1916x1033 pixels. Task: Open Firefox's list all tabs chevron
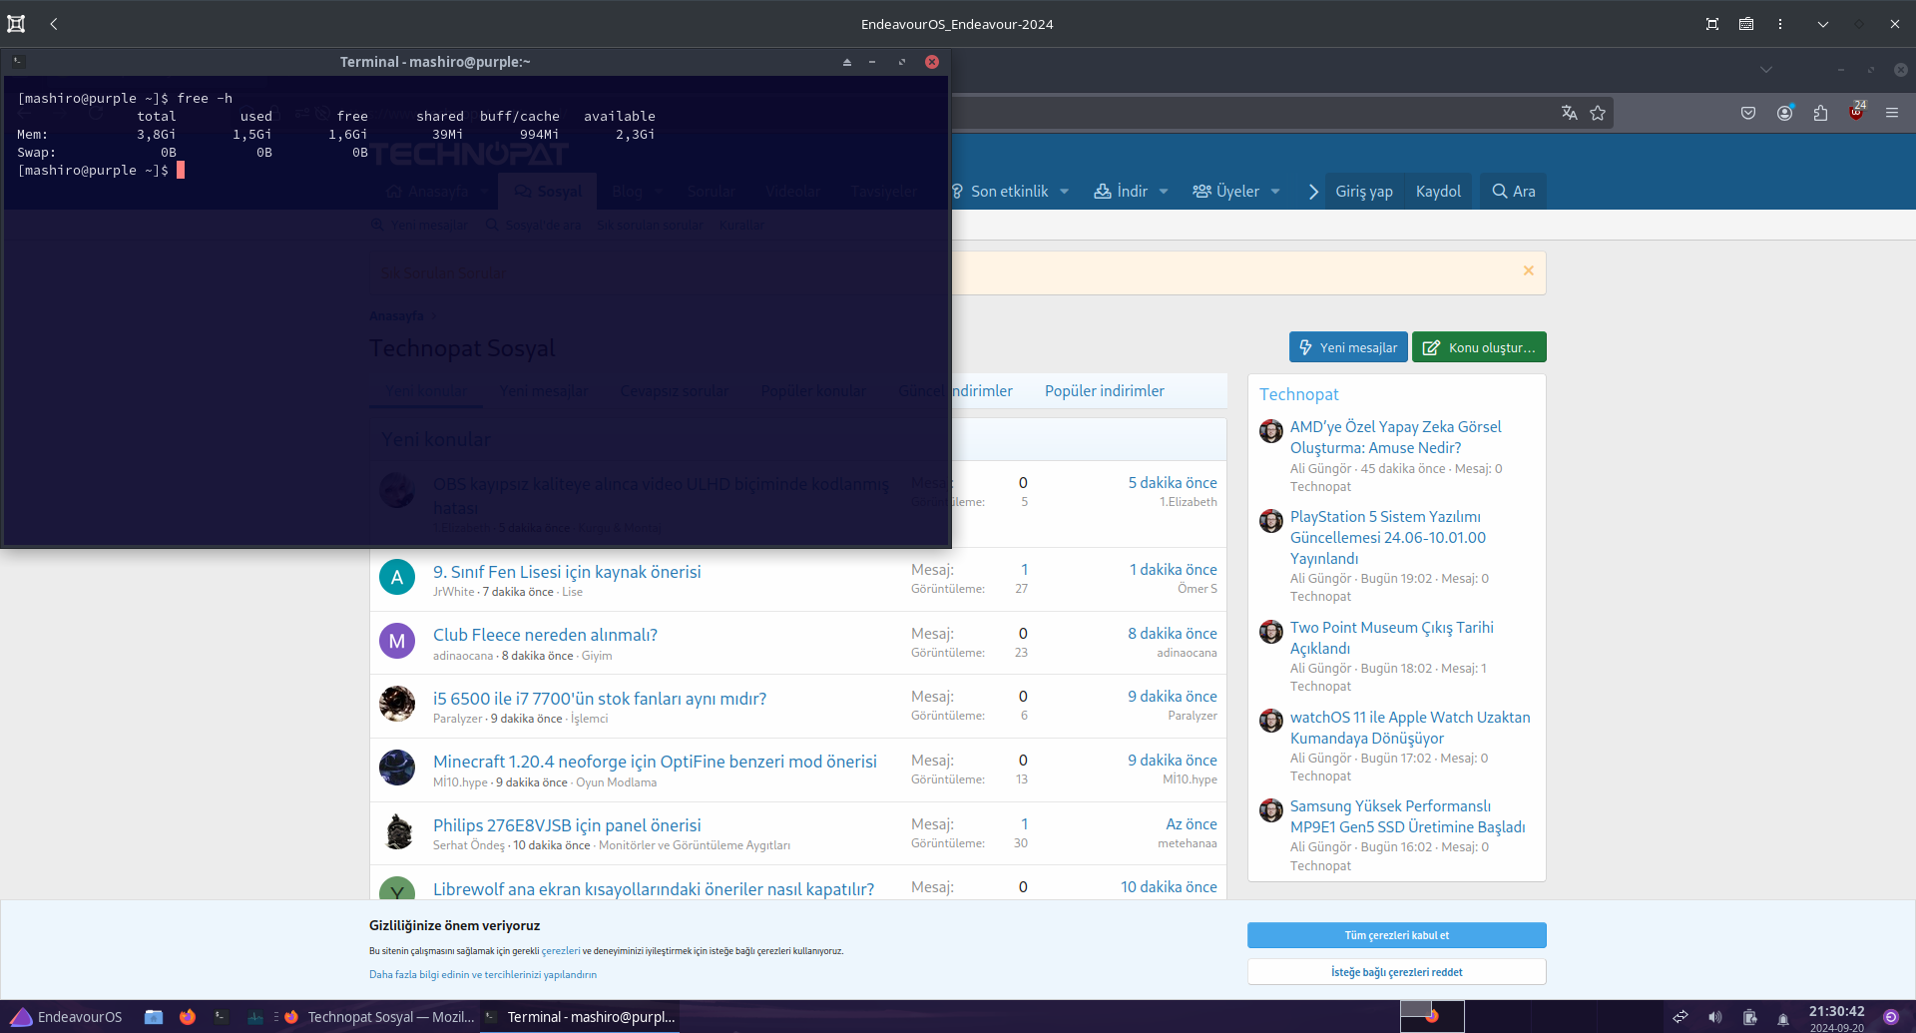click(1766, 70)
